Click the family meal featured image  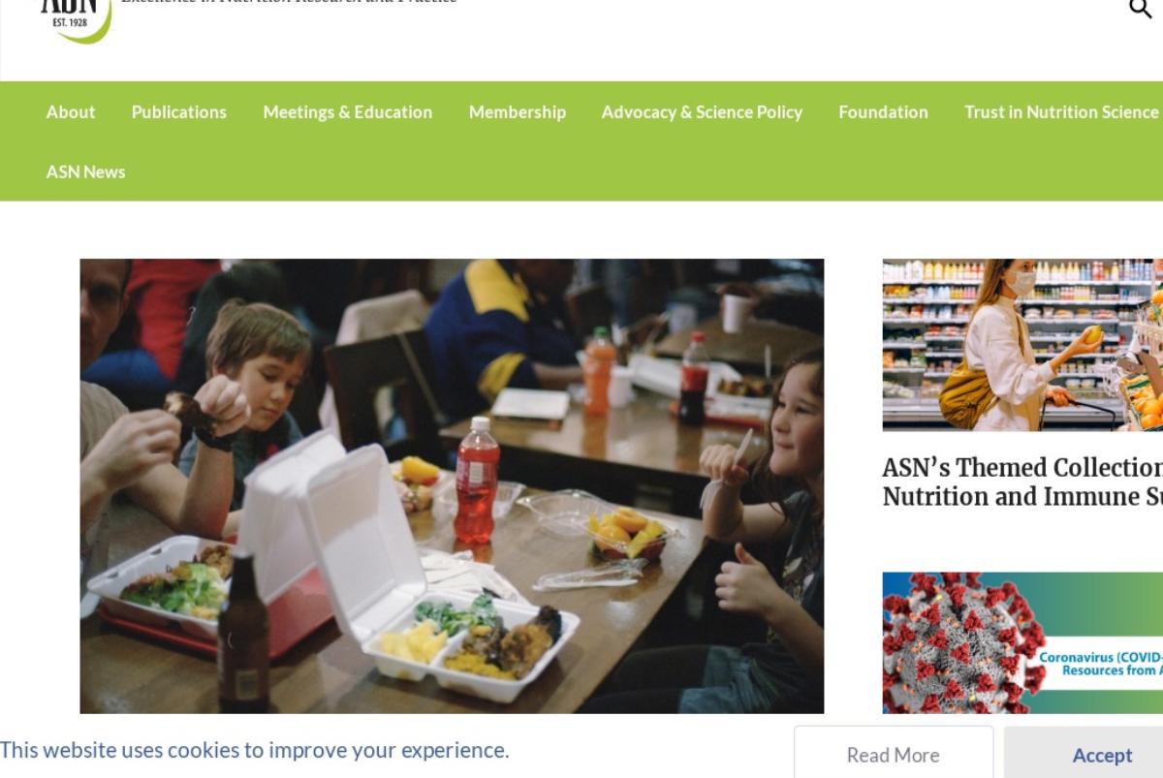452,486
